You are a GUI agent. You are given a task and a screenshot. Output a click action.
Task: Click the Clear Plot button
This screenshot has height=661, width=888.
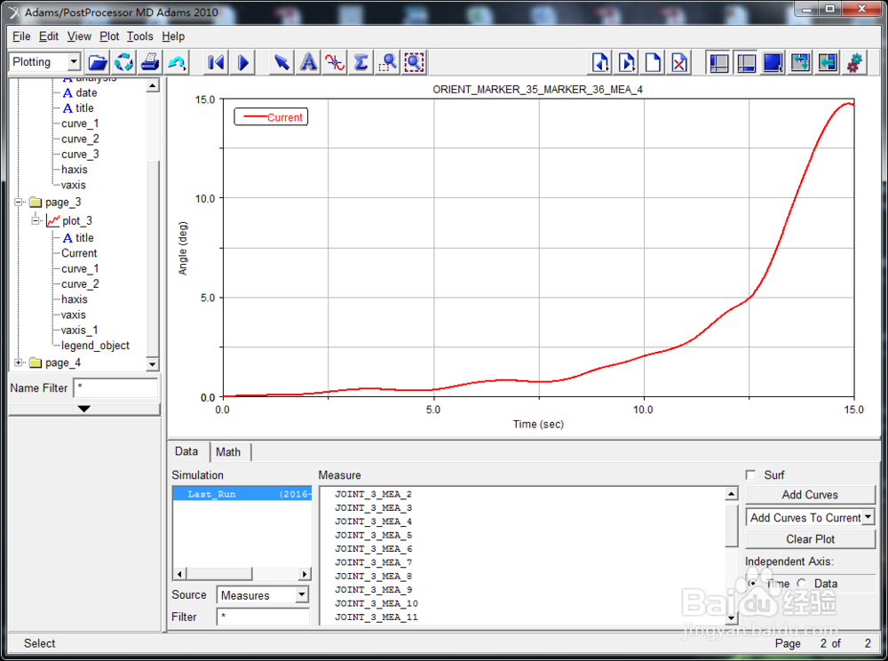pyautogui.click(x=810, y=539)
